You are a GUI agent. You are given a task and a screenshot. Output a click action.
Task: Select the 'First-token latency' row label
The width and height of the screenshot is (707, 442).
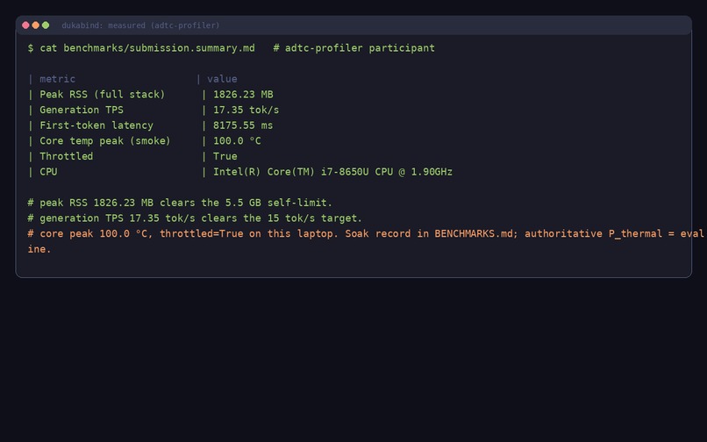(x=96, y=125)
